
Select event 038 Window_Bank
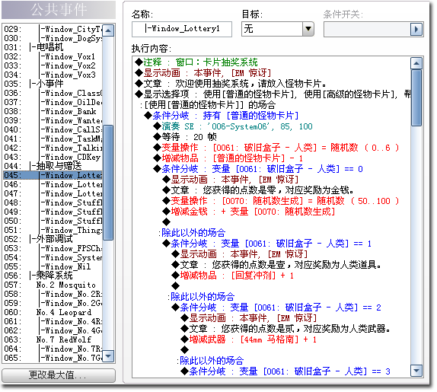pyautogui.click(x=53, y=111)
